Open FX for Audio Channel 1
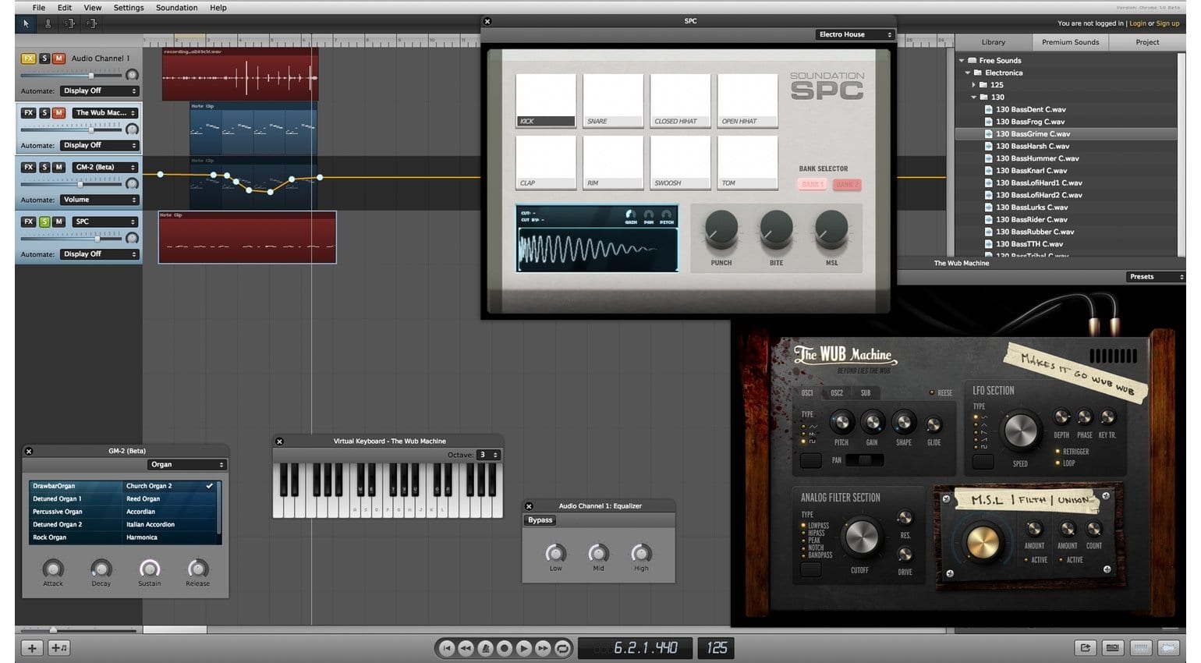This screenshot has width=1201, height=663. pyautogui.click(x=28, y=58)
